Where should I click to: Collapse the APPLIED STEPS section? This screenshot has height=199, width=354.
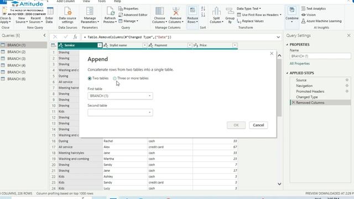click(288, 73)
